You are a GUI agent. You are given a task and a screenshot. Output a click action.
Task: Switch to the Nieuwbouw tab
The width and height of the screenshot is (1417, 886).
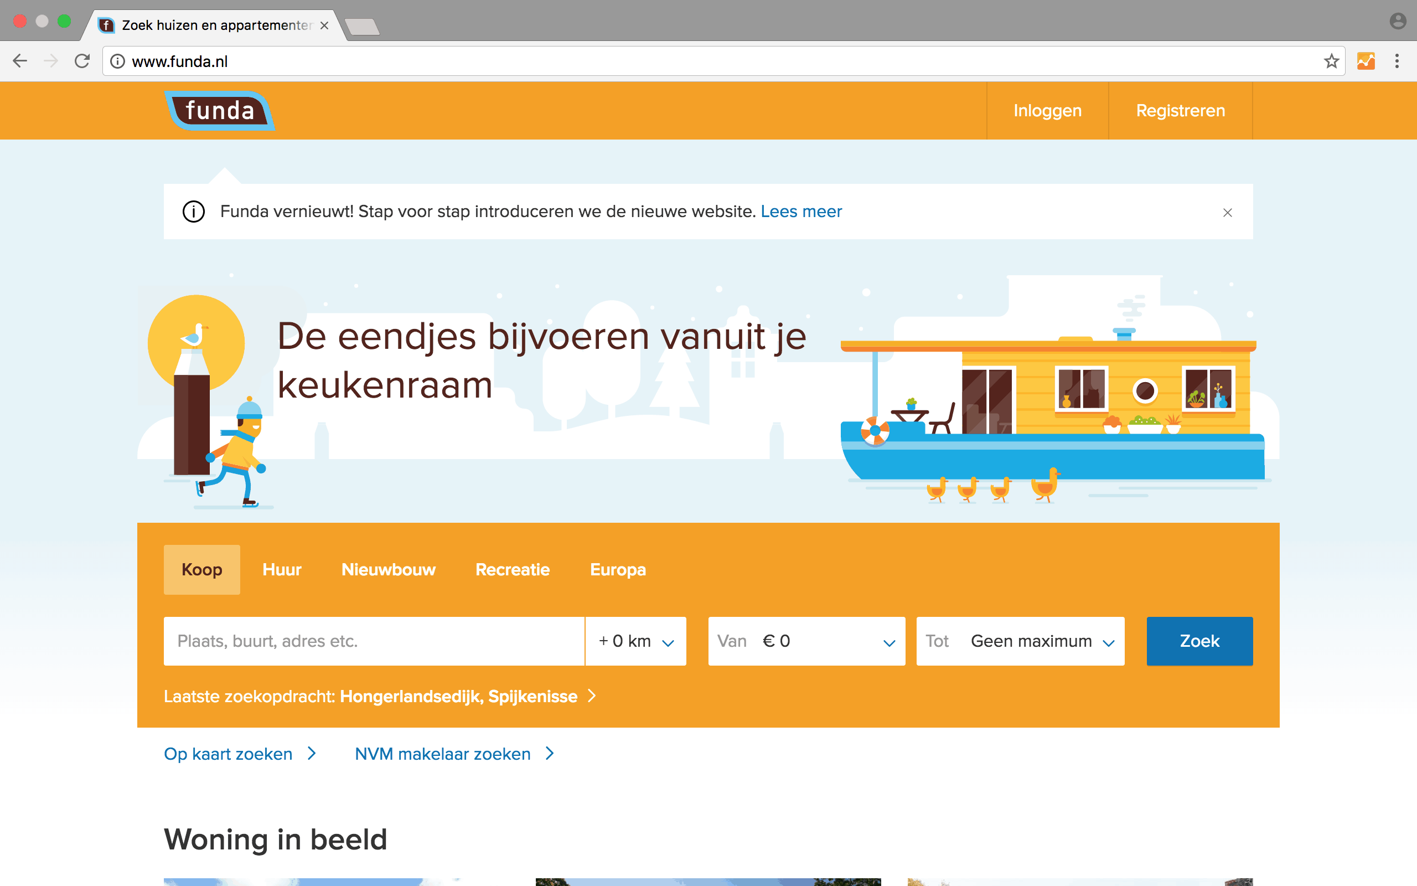click(x=388, y=570)
